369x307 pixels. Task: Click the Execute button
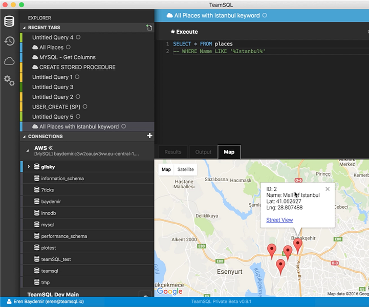pos(184,32)
